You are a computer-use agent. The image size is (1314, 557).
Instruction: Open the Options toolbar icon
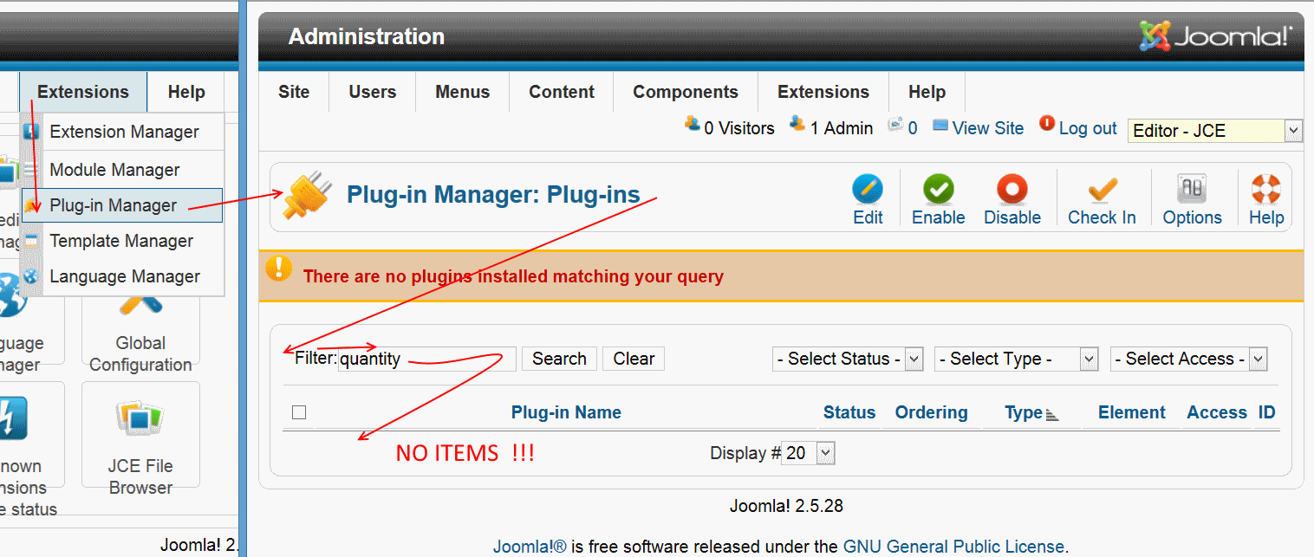pyautogui.click(x=1192, y=189)
